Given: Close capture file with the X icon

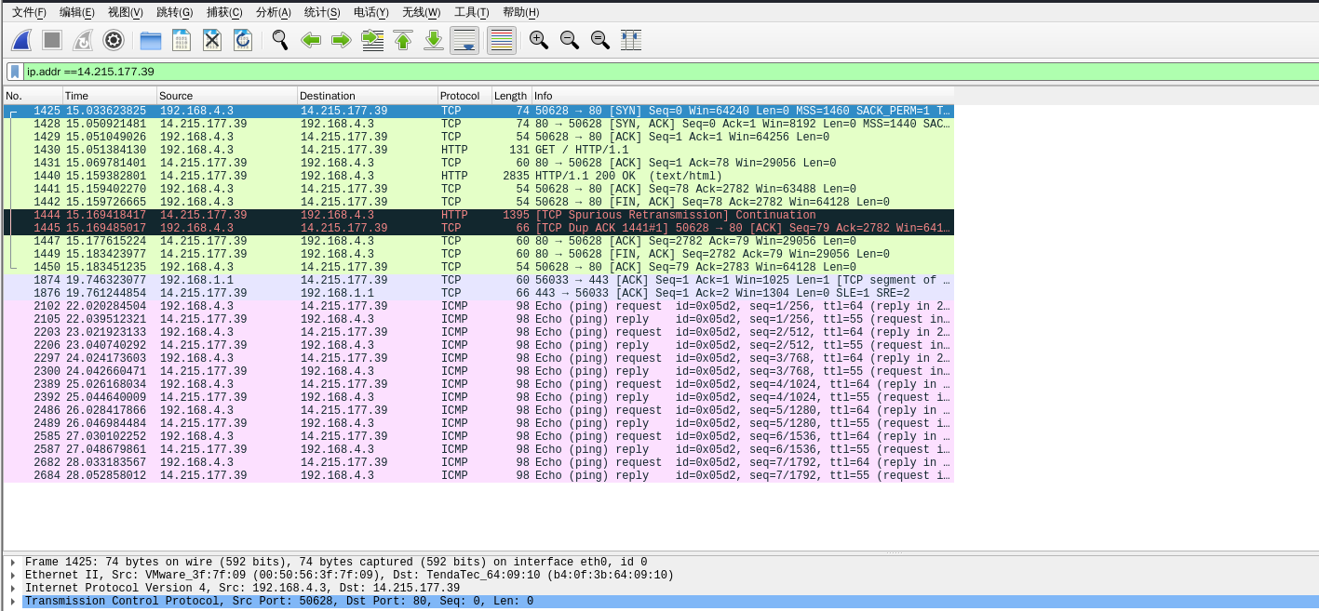Looking at the screenshot, I should pos(212,40).
